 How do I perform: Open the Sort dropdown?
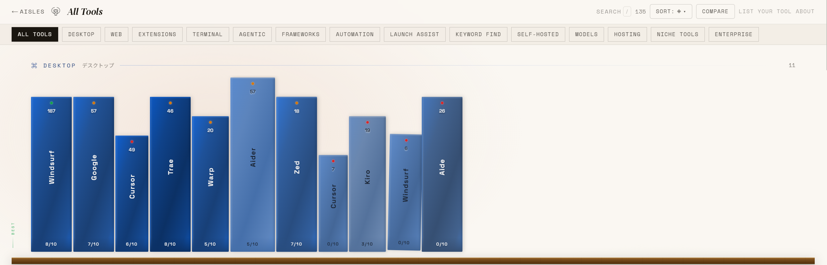(671, 12)
